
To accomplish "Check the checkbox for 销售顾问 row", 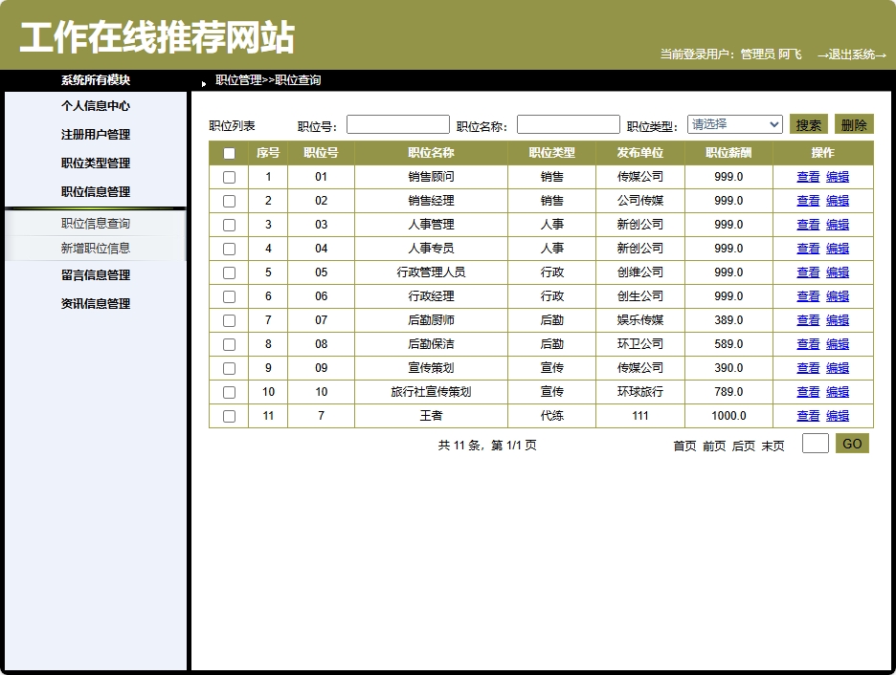I will (x=229, y=176).
